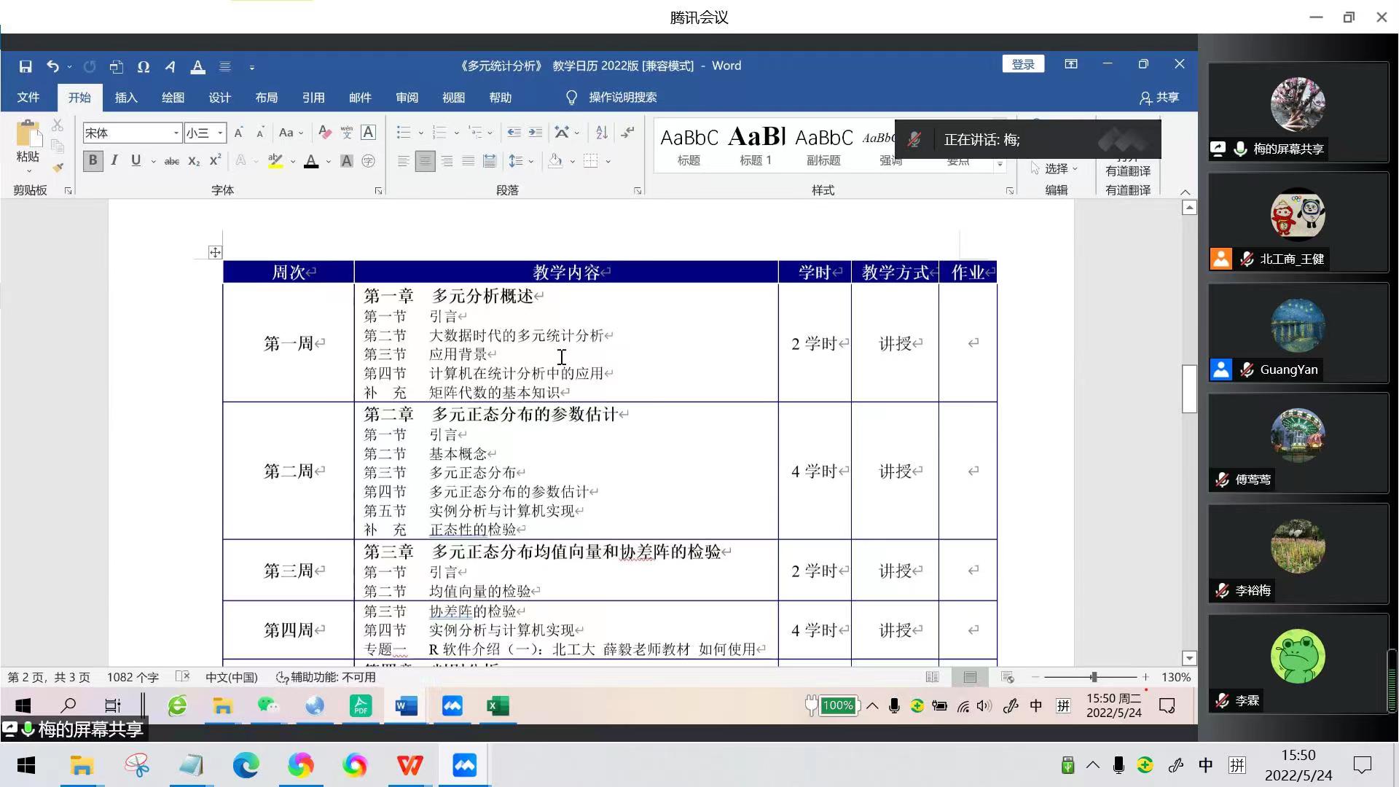The width and height of the screenshot is (1399, 787).
Task: Toggle Italic formatting button
Action: point(114,161)
